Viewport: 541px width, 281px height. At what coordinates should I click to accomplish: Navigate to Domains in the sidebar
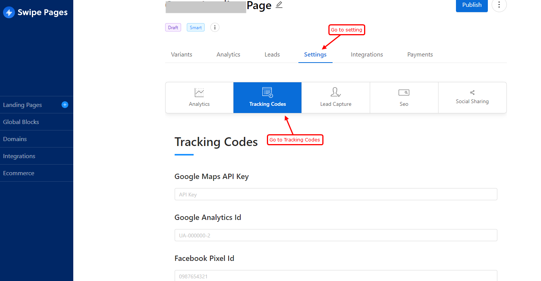36,139
